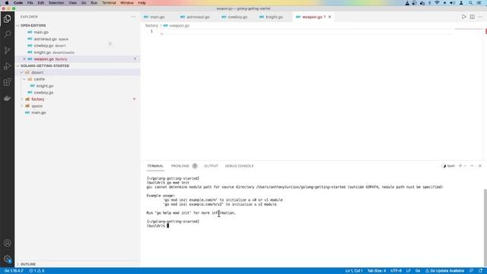
Task: Open the Terminal menu
Action: (109, 3)
